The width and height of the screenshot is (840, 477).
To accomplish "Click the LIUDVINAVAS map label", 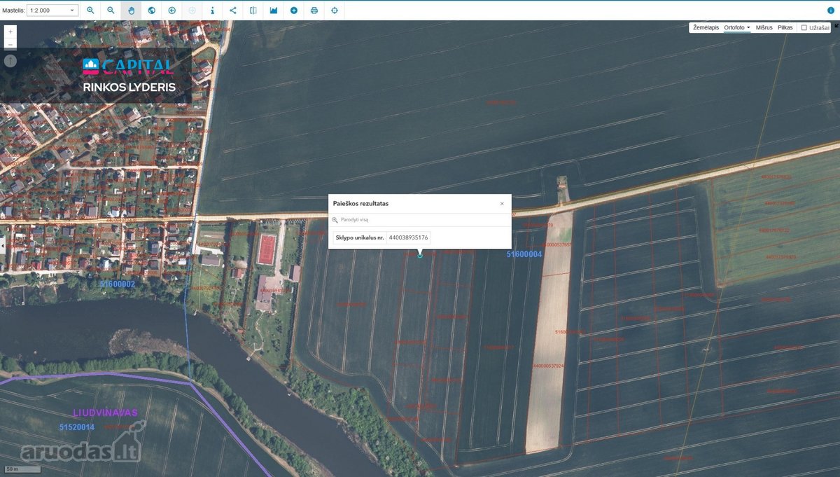I will (106, 413).
